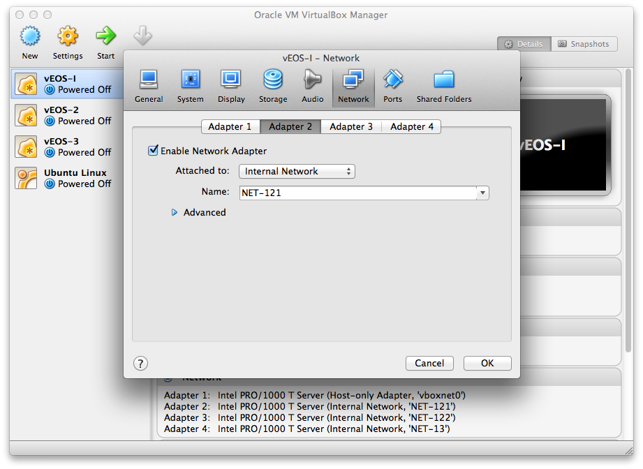Click the Ubuntu Linux OS icon

(x=27, y=178)
